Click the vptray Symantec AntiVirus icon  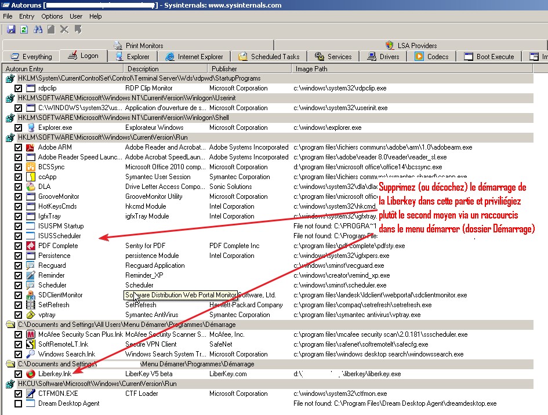[x=31, y=315]
